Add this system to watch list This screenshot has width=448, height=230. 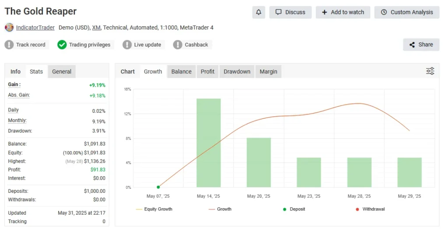point(343,12)
